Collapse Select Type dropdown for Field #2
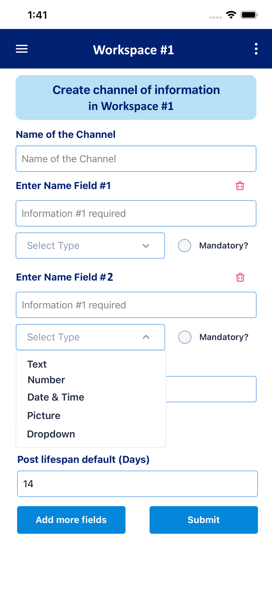Viewport: 272px width, 590px height. pos(90,337)
